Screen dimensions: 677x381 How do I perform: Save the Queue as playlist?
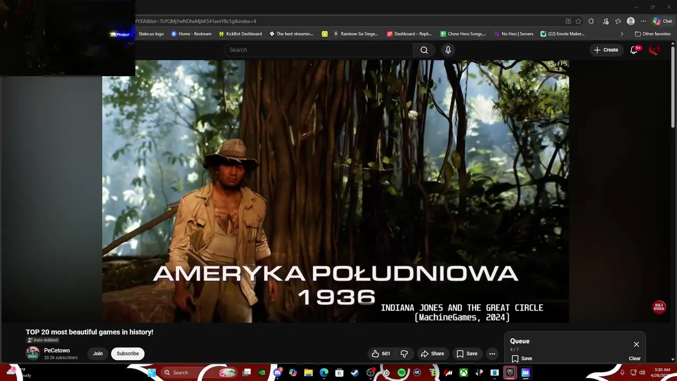(522, 358)
